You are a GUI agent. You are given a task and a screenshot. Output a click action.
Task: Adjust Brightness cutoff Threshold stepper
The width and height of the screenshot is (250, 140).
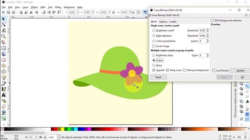207,30
